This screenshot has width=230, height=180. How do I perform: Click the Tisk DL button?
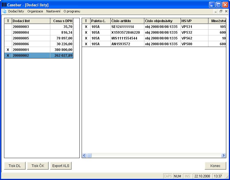click(15, 166)
